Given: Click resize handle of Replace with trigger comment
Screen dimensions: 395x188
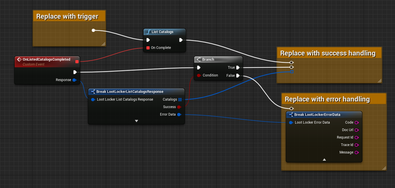Looking at the screenshot, I should click(x=103, y=44).
